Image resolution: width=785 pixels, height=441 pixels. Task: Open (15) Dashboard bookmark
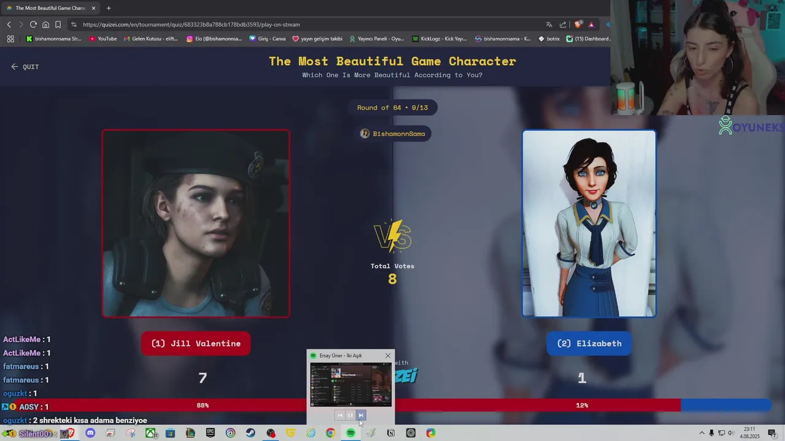tap(588, 39)
